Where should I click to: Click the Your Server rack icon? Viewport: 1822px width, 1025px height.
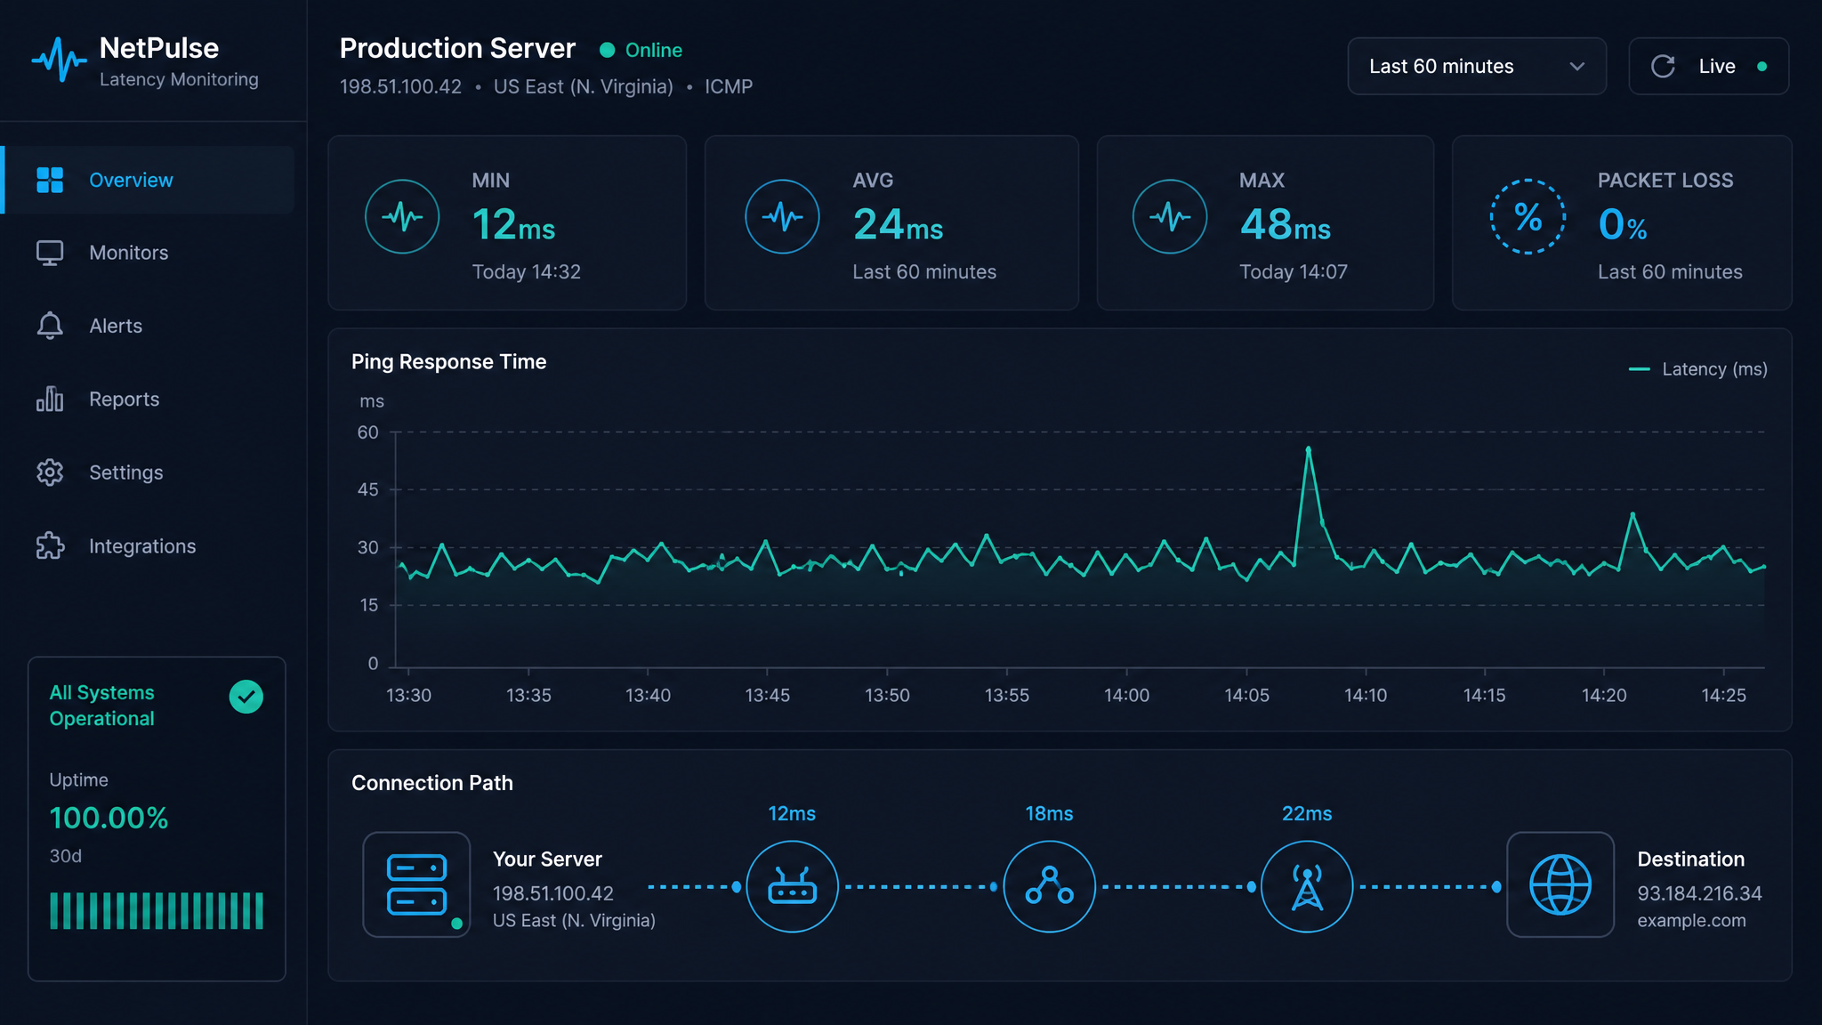click(416, 884)
